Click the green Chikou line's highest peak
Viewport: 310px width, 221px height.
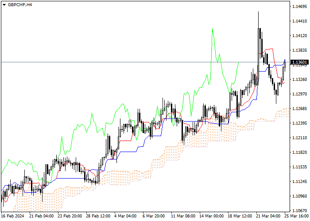(x=212, y=29)
